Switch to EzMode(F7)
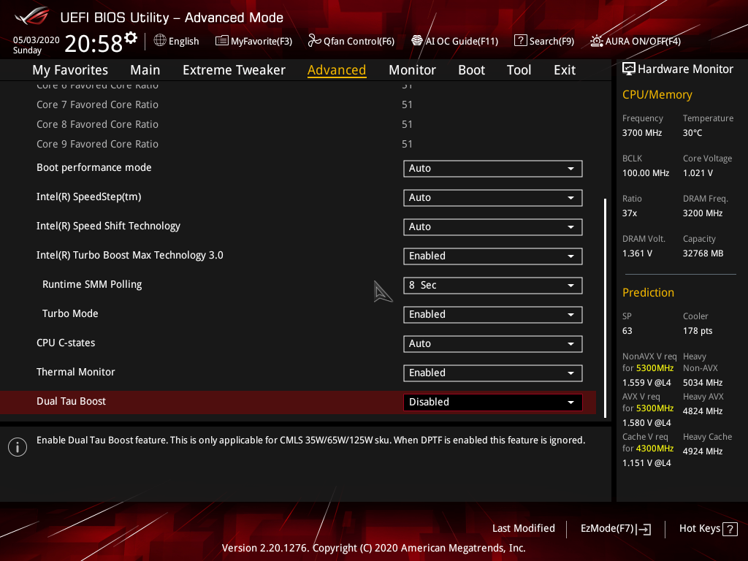This screenshot has width=748, height=561. [615, 529]
